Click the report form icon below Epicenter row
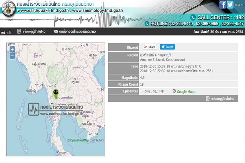 pos(208,99)
